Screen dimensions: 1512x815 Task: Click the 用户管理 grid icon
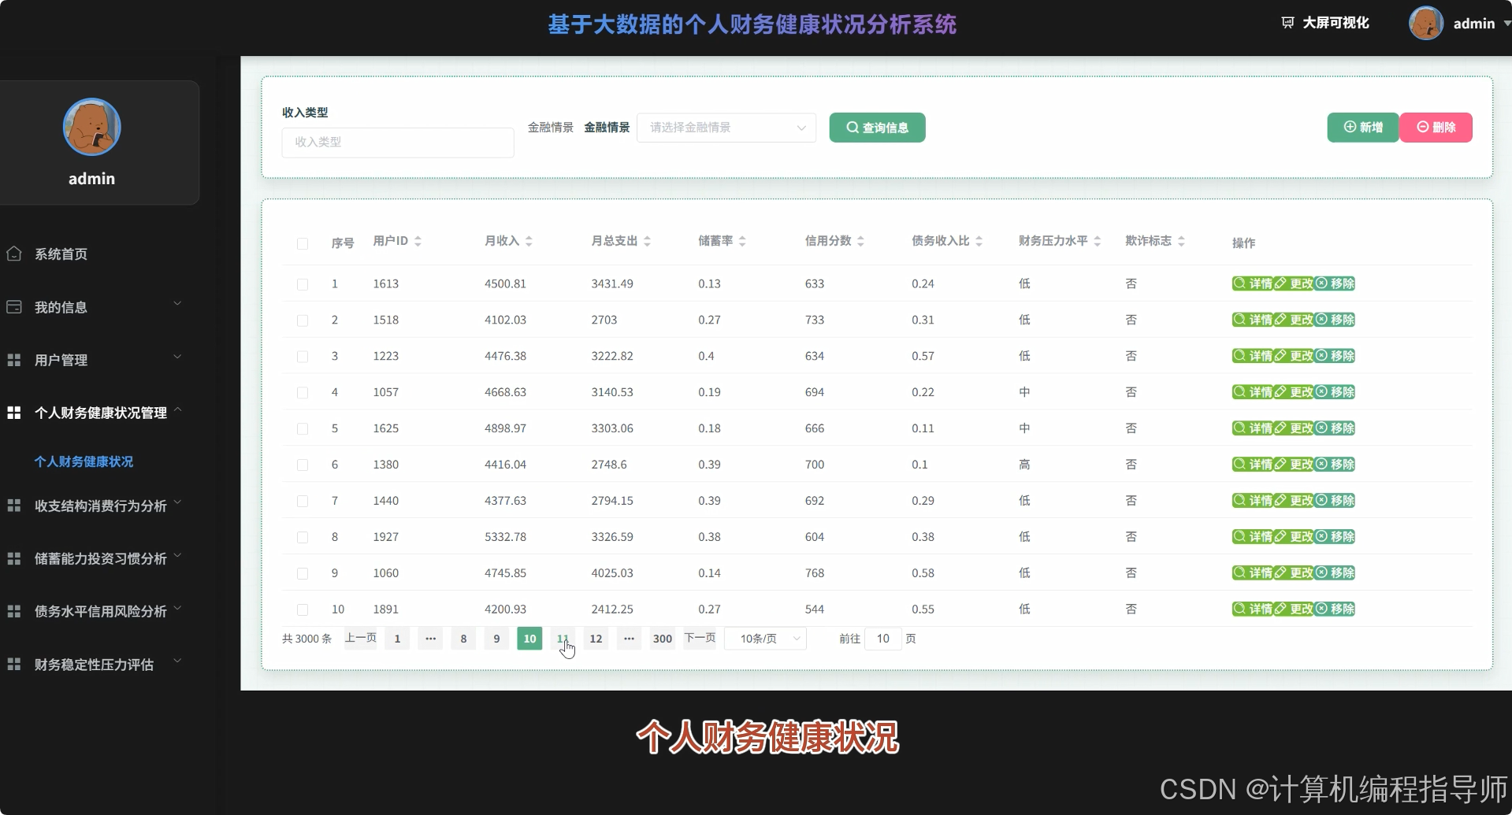(13, 359)
